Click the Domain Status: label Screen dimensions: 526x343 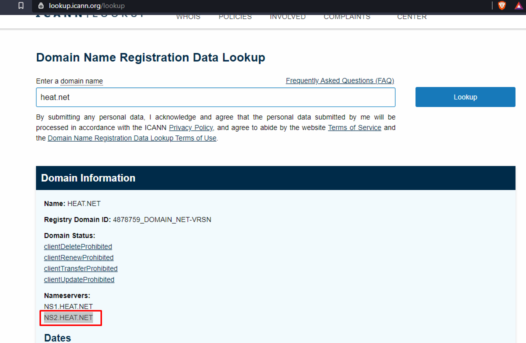click(x=69, y=235)
